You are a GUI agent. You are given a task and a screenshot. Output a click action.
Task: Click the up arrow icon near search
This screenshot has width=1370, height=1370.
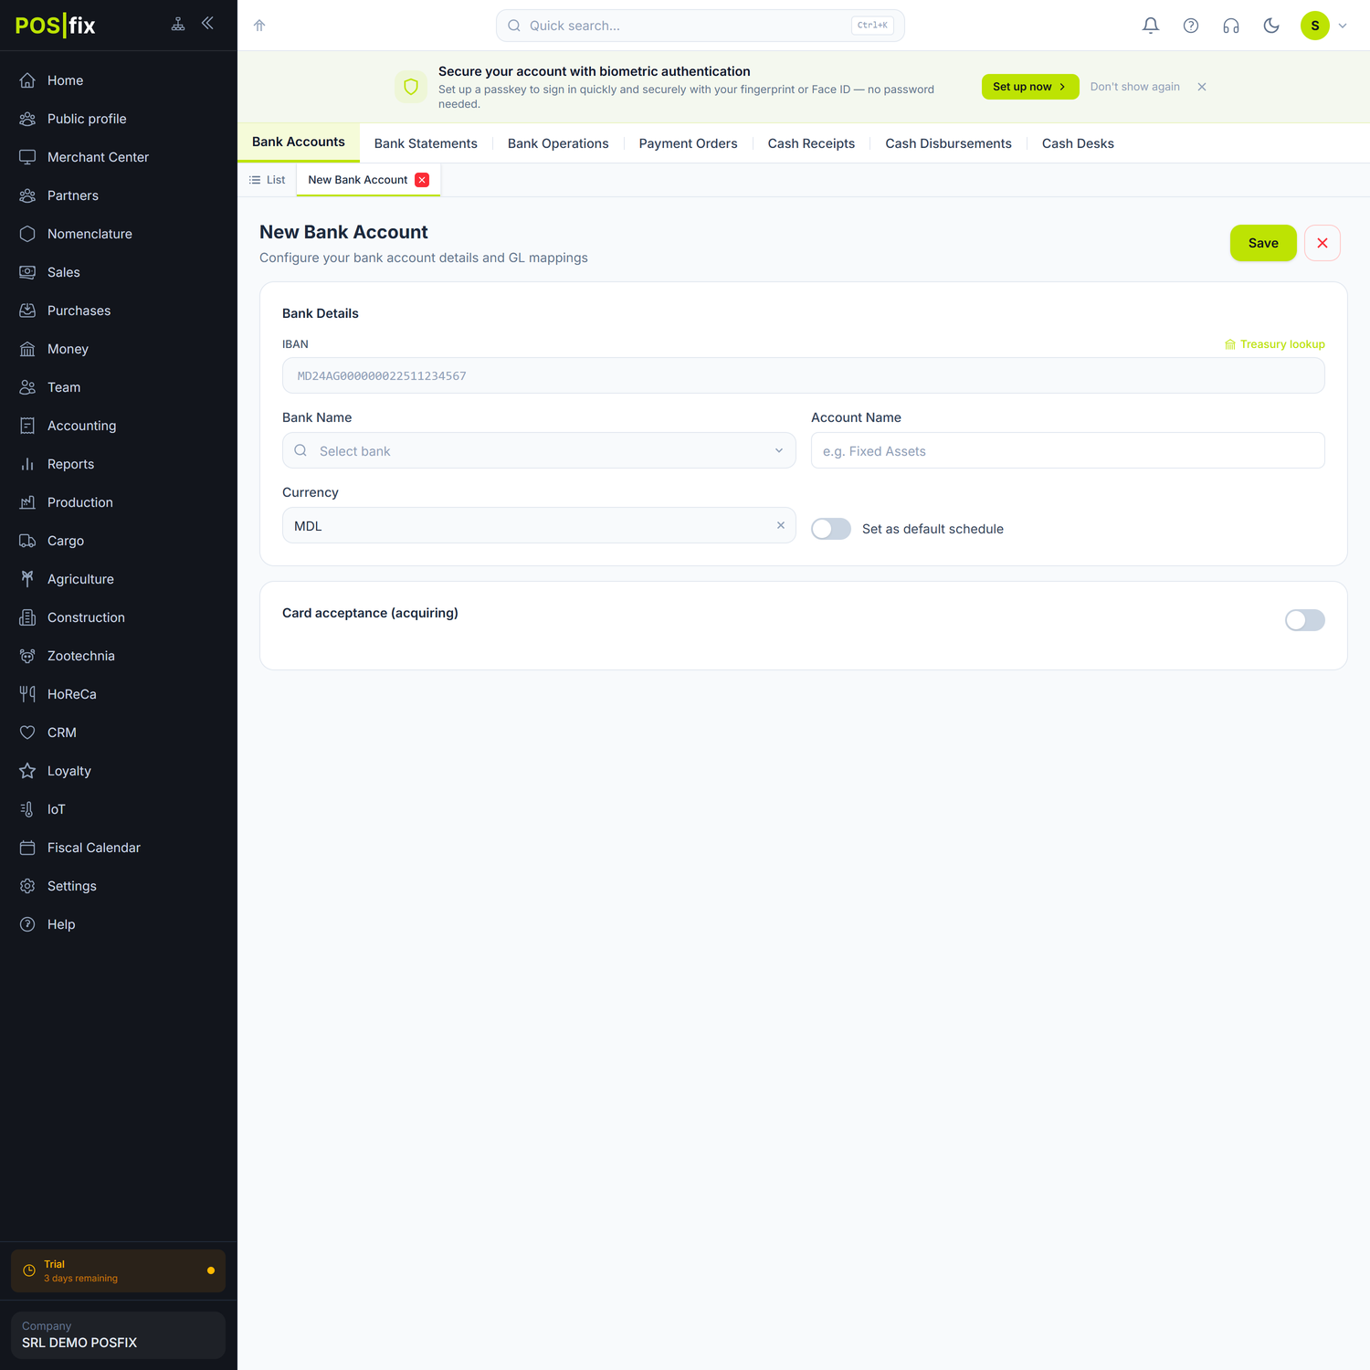(259, 26)
